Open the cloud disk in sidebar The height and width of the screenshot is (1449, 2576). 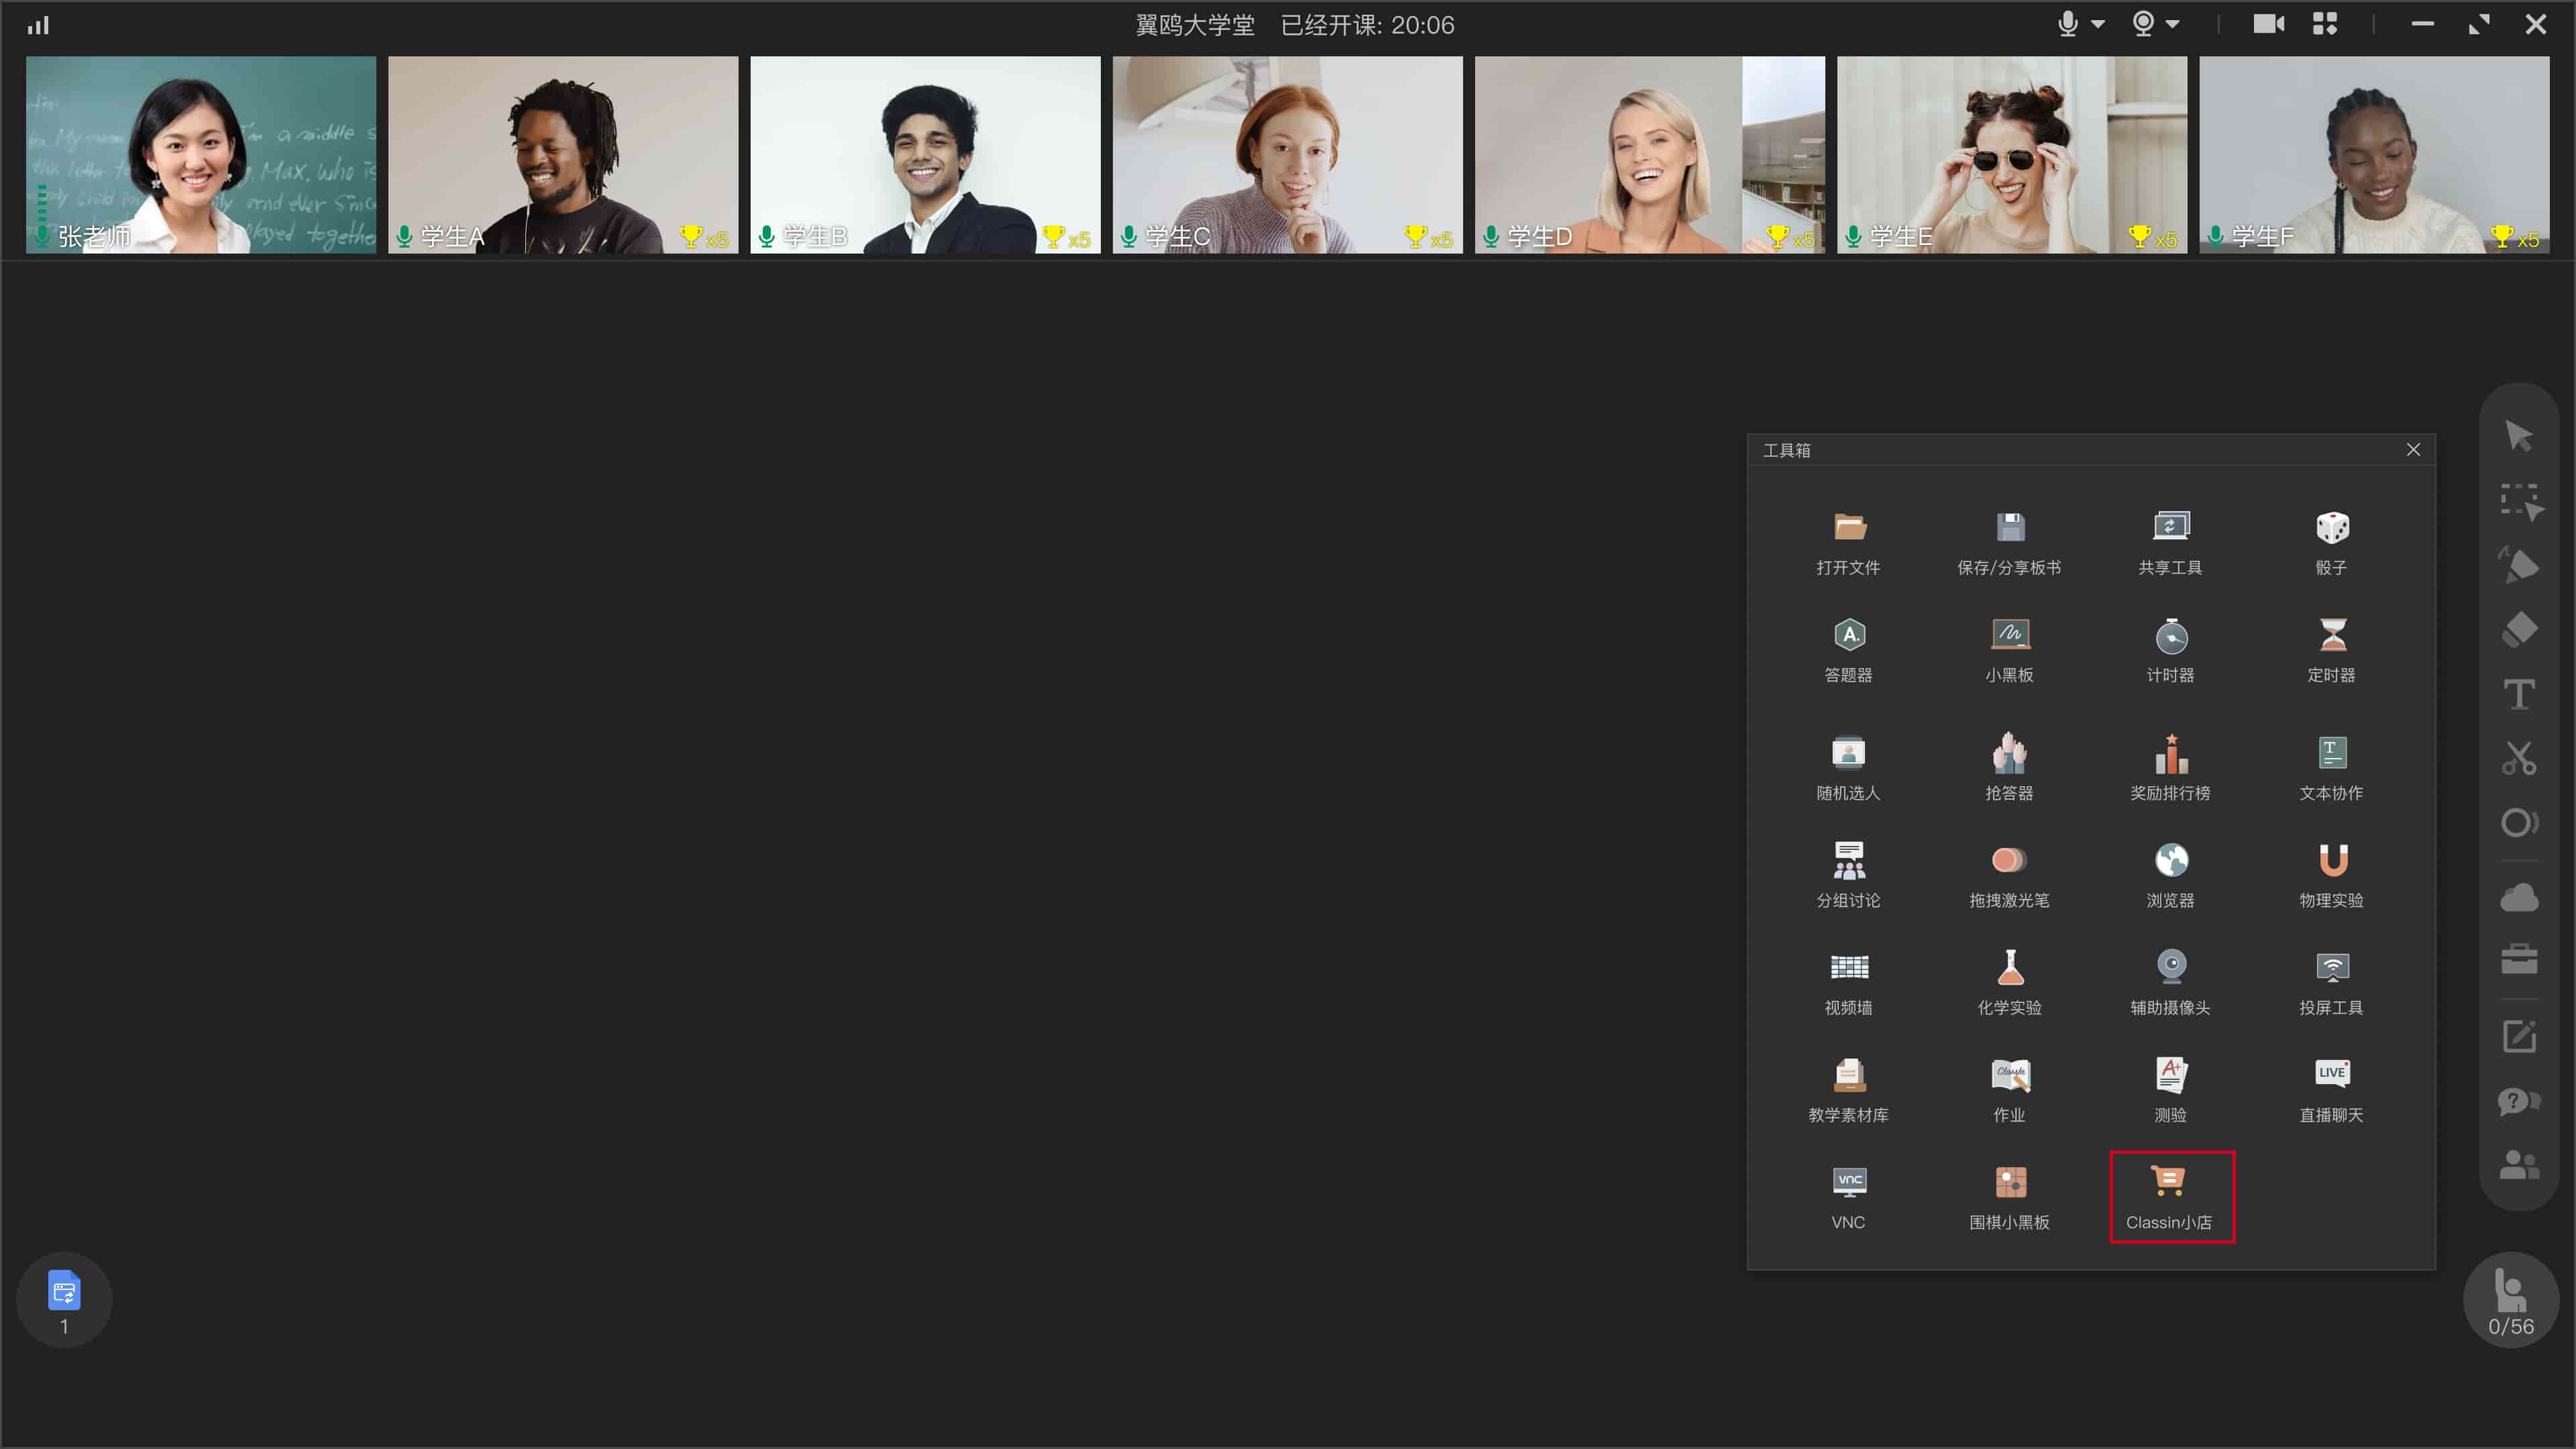tap(2519, 897)
